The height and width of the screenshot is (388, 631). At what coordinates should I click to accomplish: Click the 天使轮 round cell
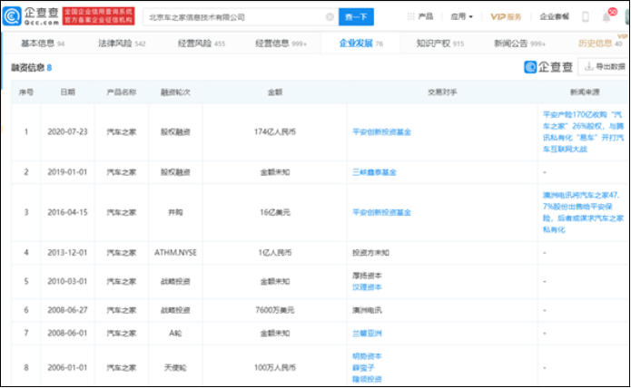click(x=175, y=367)
